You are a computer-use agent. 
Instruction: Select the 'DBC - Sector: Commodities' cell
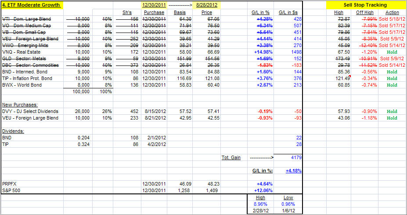(x=32, y=65)
